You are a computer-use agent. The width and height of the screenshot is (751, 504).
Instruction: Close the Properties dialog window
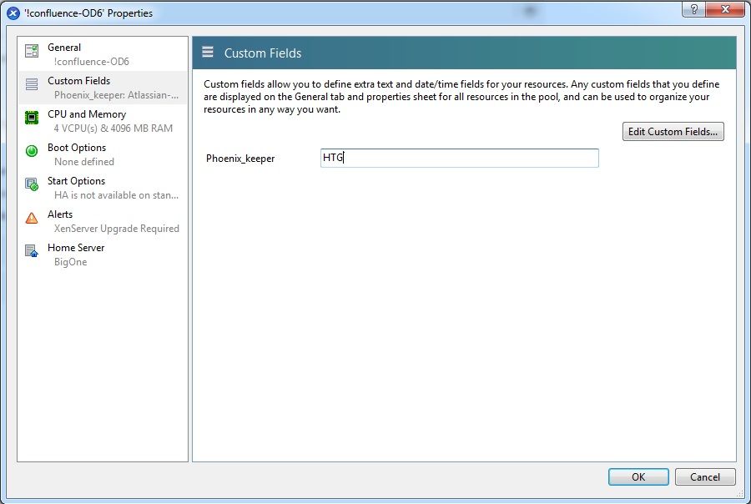coord(725,9)
